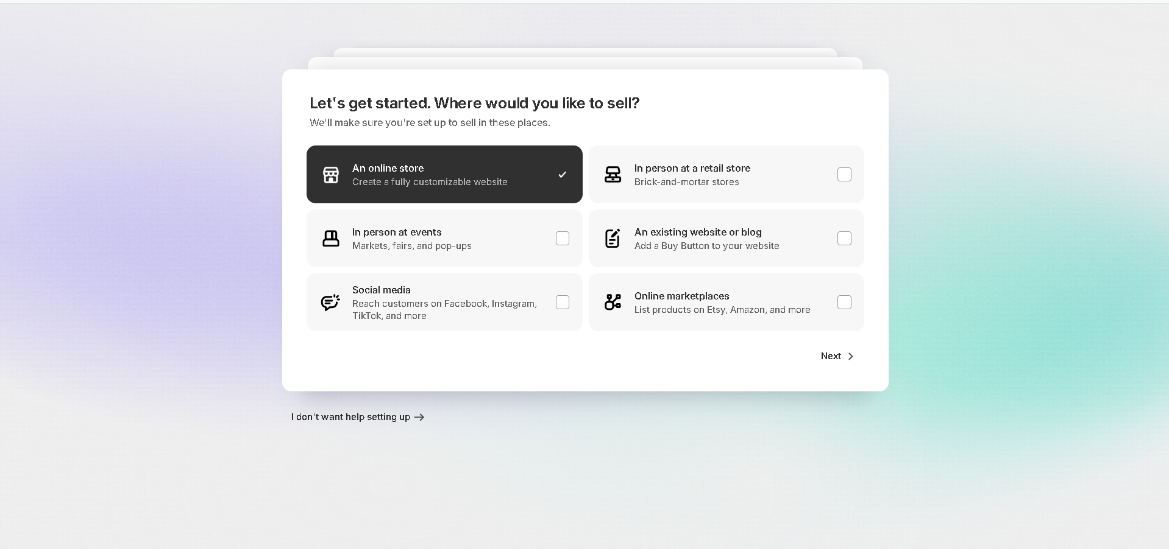
Task: Click the arrow beside the skip setup link
Action: coord(419,418)
